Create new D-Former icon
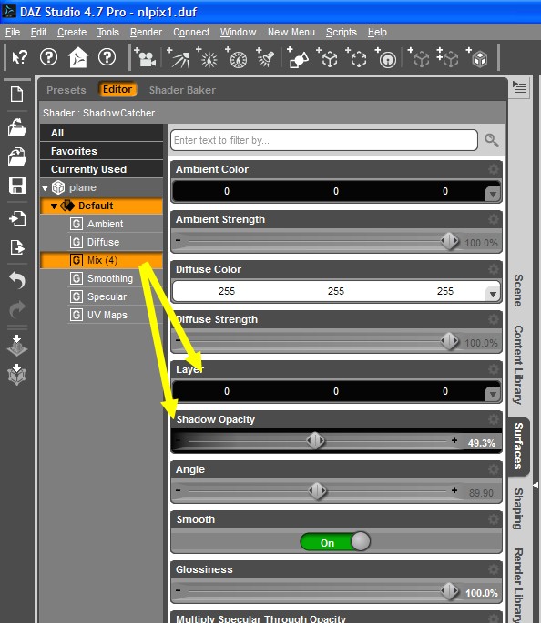 point(386,58)
